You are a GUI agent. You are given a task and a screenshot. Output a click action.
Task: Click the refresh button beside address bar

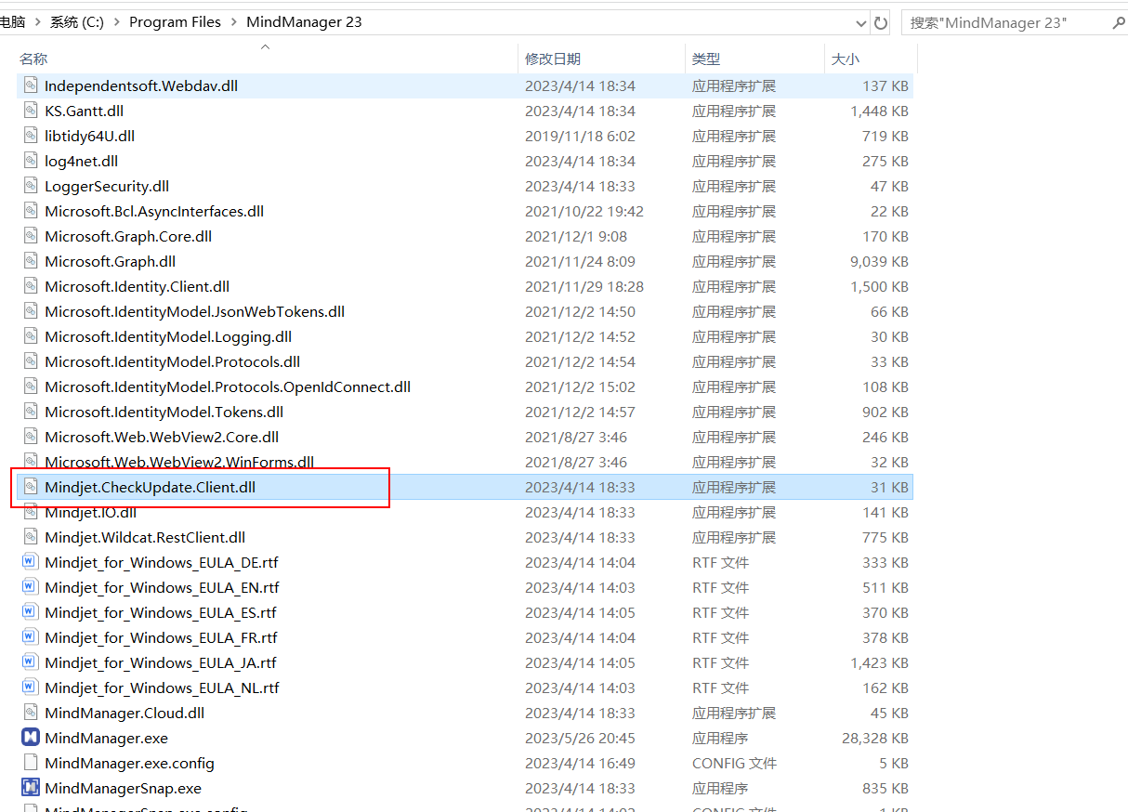[882, 22]
